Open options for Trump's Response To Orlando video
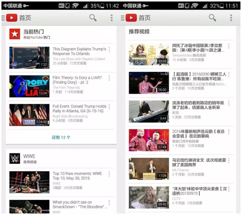This screenshot has height=220, width=243. pyautogui.click(x=109, y=49)
